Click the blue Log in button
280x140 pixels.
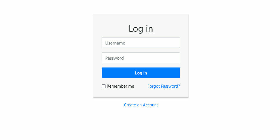pos(141,73)
